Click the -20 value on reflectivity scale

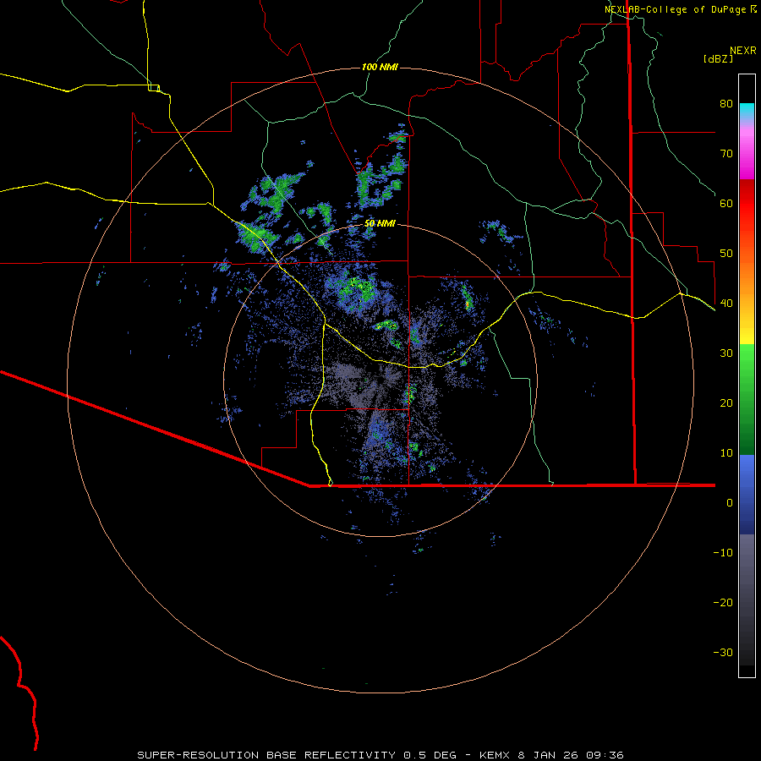[x=723, y=603]
